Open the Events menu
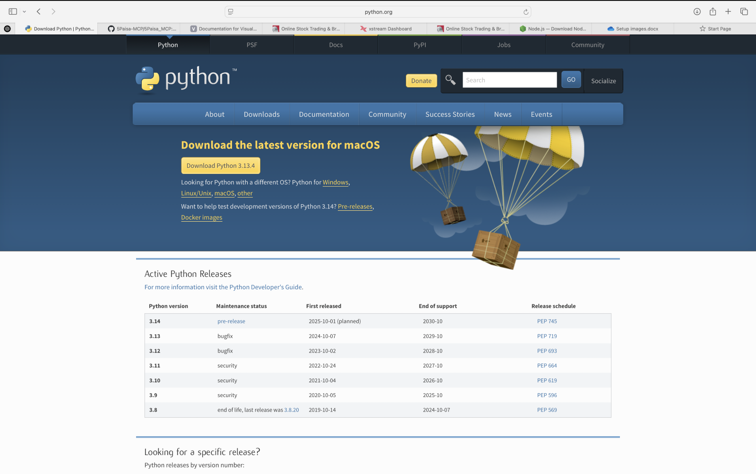Viewport: 756px width, 474px height. [541, 114]
